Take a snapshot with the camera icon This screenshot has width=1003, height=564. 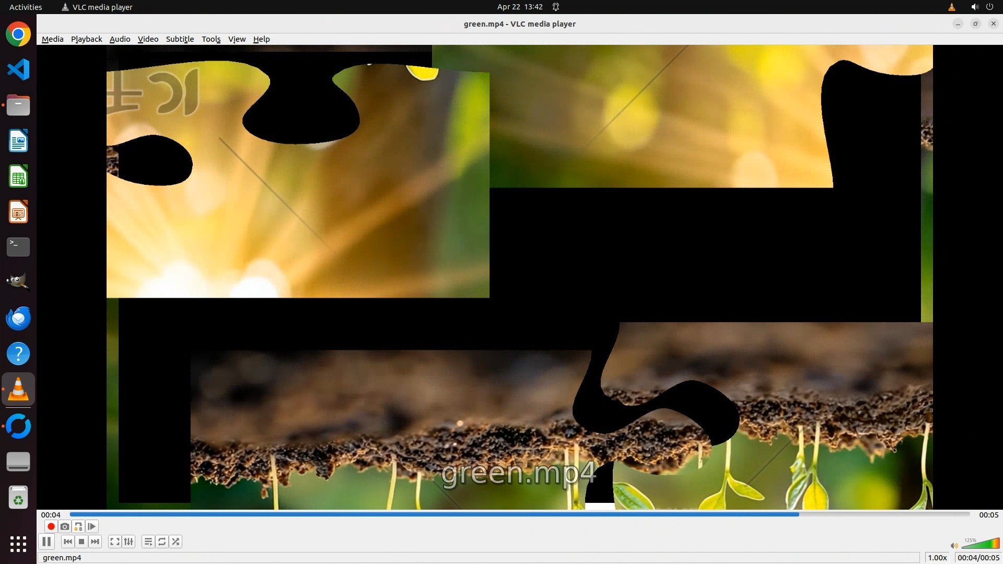click(65, 526)
